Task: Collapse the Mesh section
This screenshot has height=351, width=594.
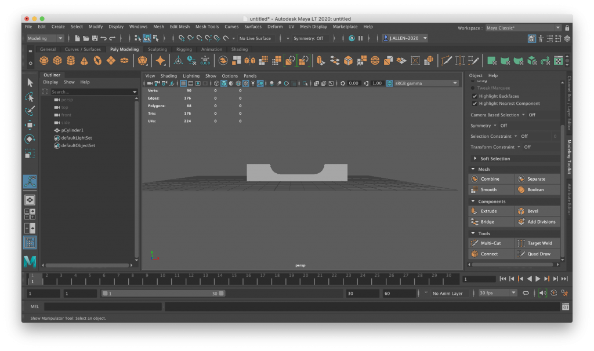Action: coord(473,170)
